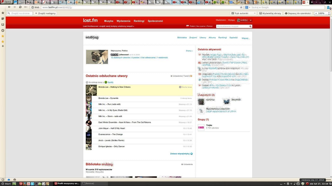Viewport: 332px width, 186px height.
Task: Expand the user account dropdown arrow in header
Action: coord(251,20)
